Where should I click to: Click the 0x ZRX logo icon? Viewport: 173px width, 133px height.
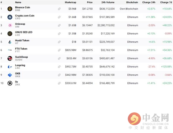(10, 83)
